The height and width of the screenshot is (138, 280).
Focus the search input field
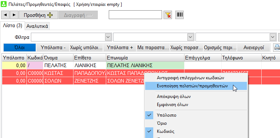(135, 15)
